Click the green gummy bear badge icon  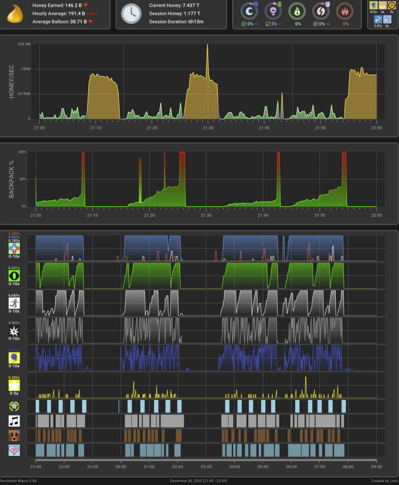tap(280, 4)
